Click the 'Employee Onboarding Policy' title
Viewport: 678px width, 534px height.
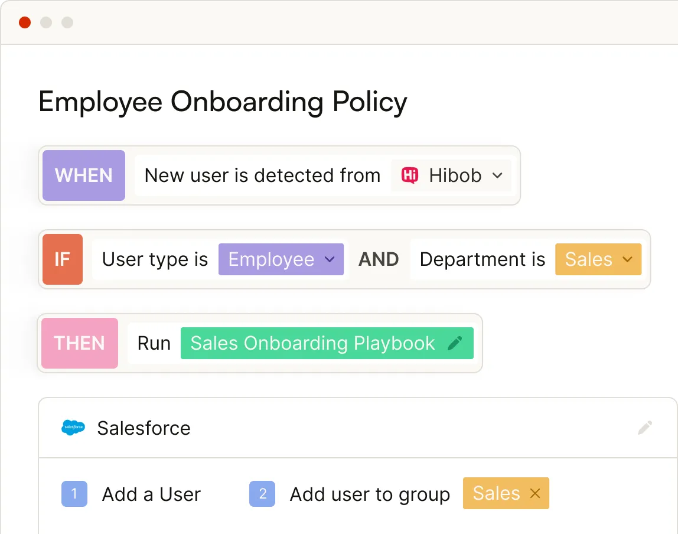click(x=223, y=102)
